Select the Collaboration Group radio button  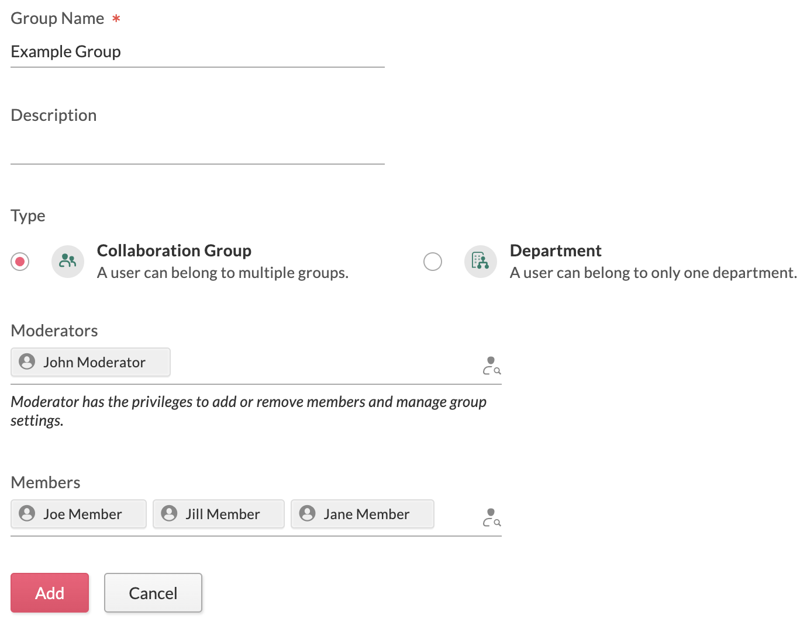point(20,262)
